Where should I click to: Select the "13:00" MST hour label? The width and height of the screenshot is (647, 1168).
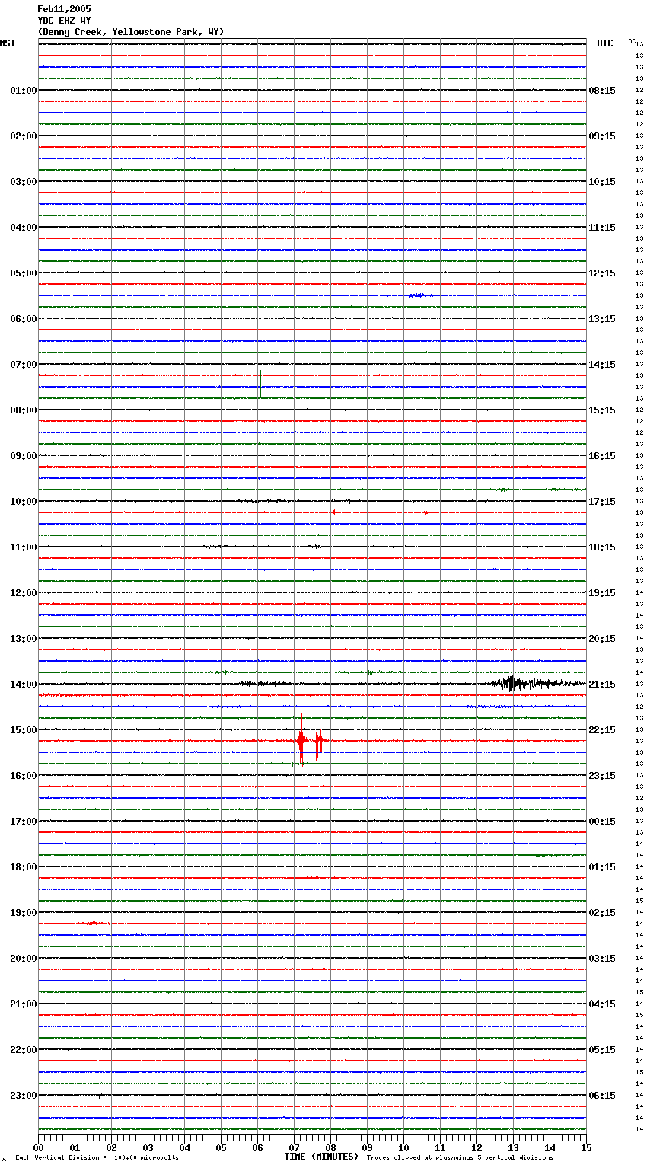pos(23,639)
